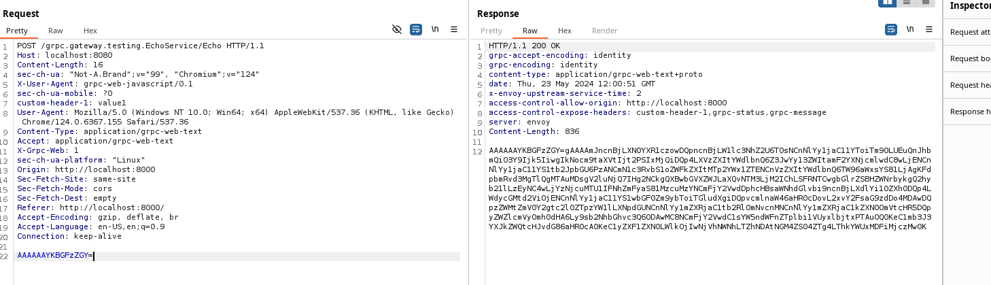991x285 pixels.
Task: Click the User-Agent Mozilla header line
Action: tap(235, 117)
